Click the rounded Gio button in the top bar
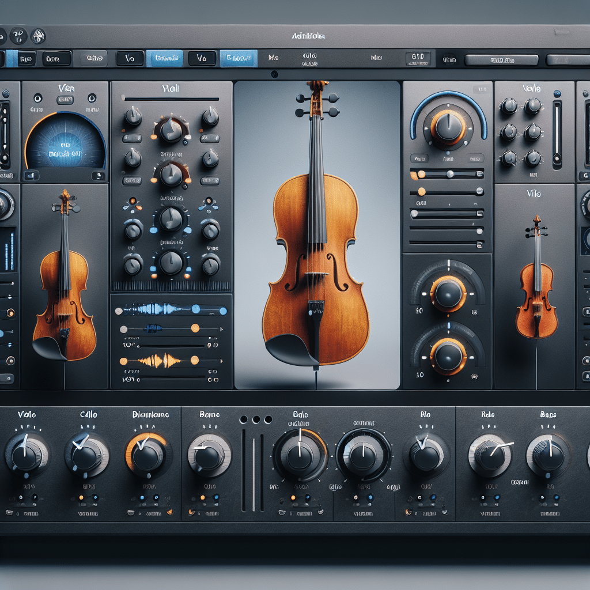This screenshot has width=590, height=590. 94,58
